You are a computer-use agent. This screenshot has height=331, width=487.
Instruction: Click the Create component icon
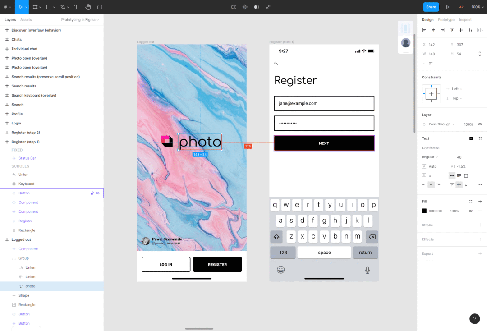pos(245,7)
